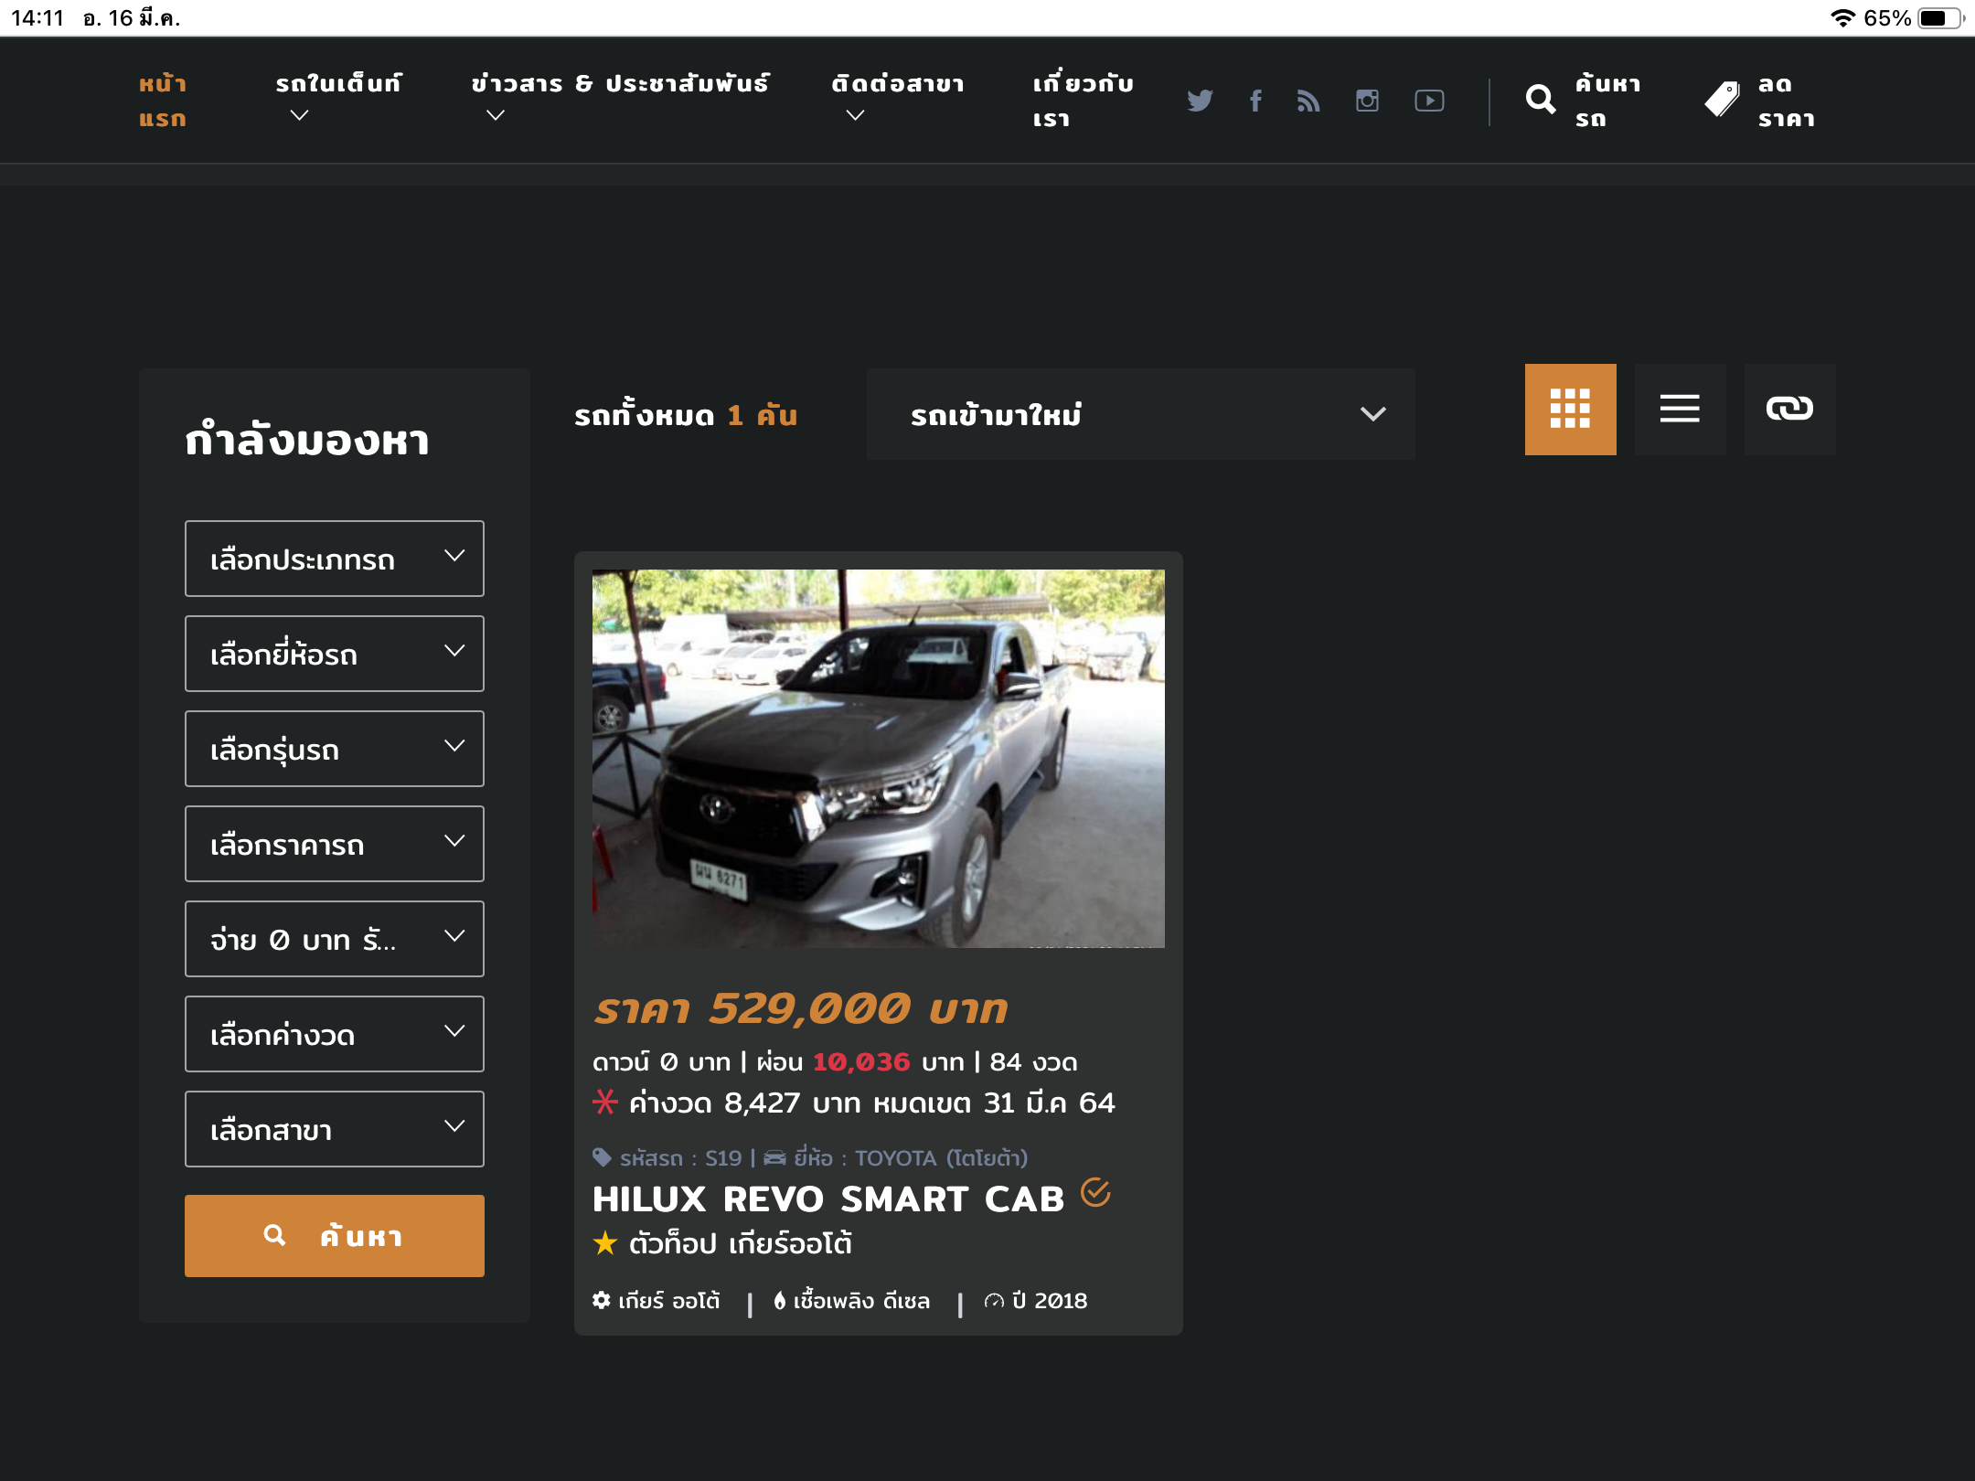Click the price tag discount icon

(1723, 100)
